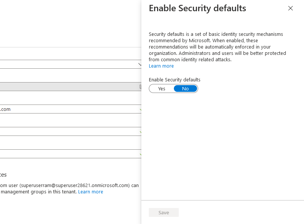
Task: Expand the dropdown chevron in the first field
Action: coord(140,65)
